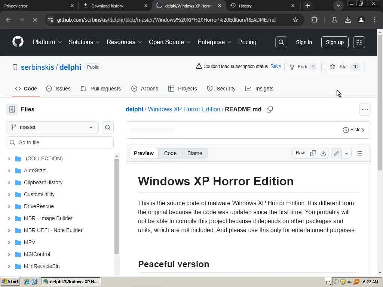This screenshot has height=287, width=383.
Task: Click Internet Explorer icon in taskbar quick launch
Action: pos(27,282)
